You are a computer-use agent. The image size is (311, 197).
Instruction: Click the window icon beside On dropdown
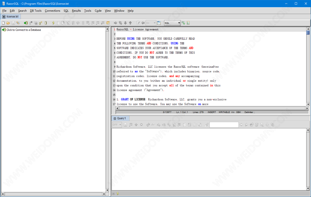(159, 23)
